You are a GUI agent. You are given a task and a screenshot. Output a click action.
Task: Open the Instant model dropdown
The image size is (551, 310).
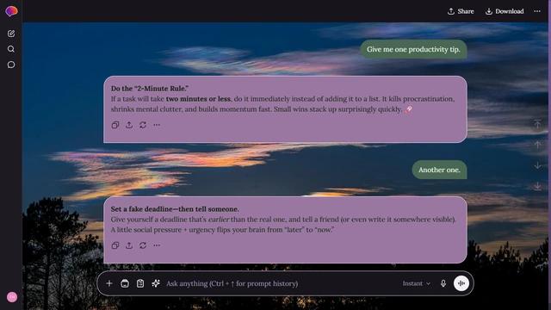[417, 283]
